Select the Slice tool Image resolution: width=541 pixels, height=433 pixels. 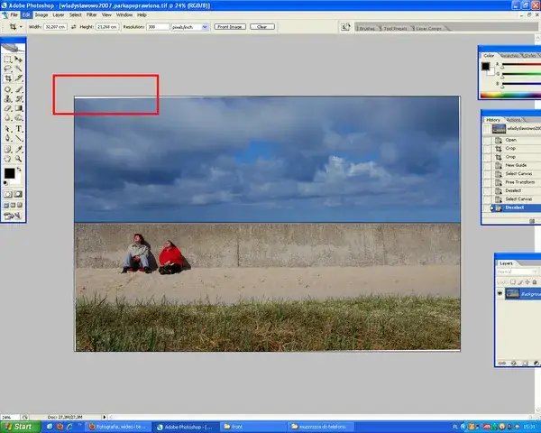click(x=18, y=78)
